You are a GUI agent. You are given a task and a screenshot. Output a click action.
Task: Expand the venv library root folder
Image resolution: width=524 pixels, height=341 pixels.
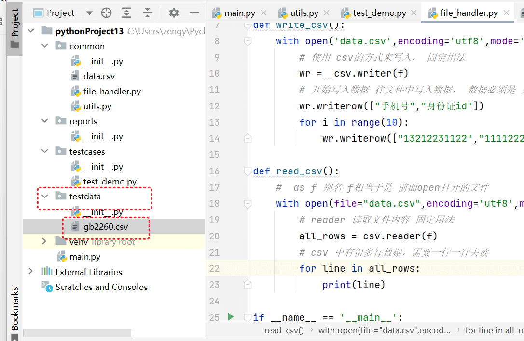pos(44,241)
